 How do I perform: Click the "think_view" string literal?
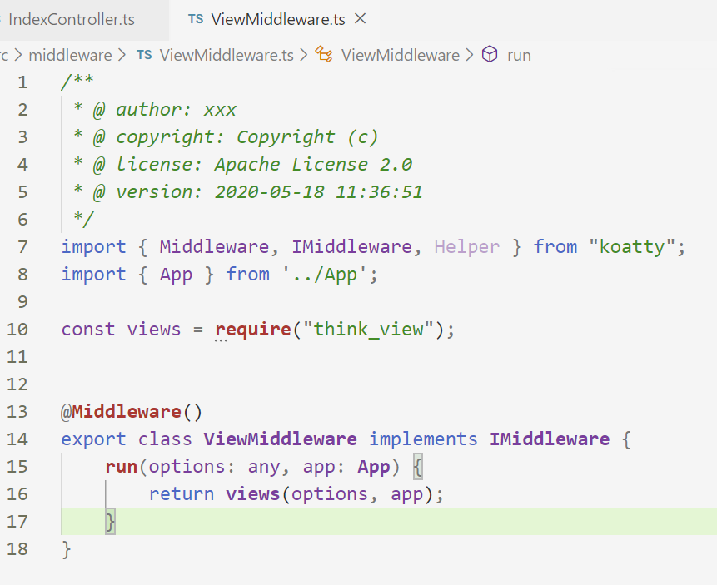tap(369, 330)
